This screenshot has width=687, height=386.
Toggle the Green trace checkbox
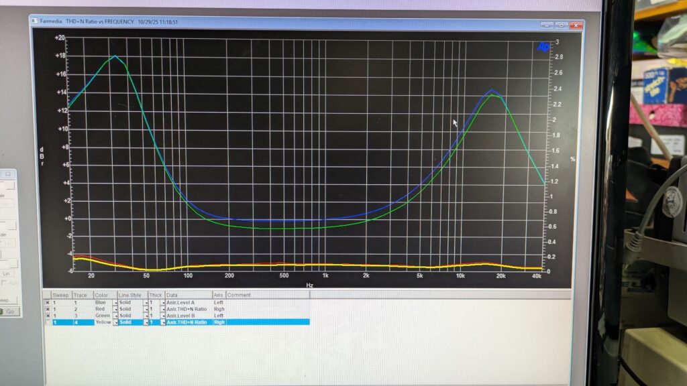pyautogui.click(x=47, y=316)
